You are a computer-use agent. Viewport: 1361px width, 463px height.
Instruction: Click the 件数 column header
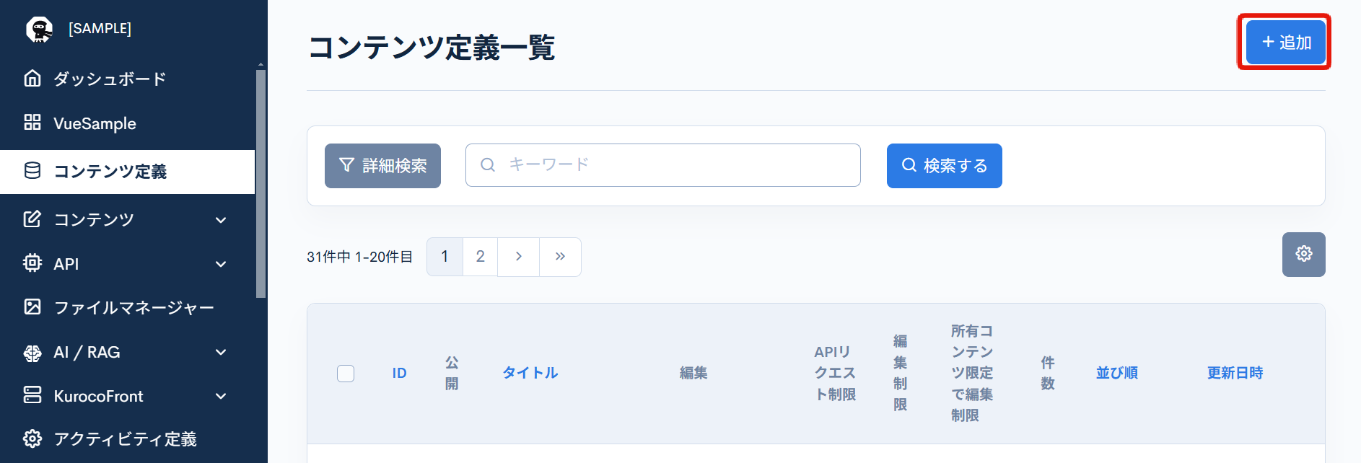click(1048, 373)
